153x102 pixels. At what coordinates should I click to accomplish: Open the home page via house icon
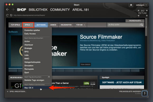tap(11, 15)
